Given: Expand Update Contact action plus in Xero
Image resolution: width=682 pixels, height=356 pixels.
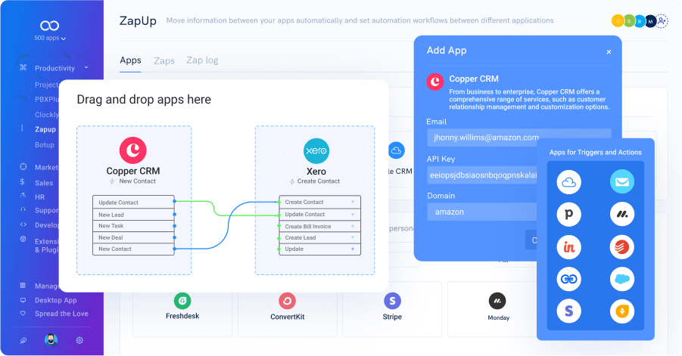Looking at the screenshot, I should (x=353, y=214).
